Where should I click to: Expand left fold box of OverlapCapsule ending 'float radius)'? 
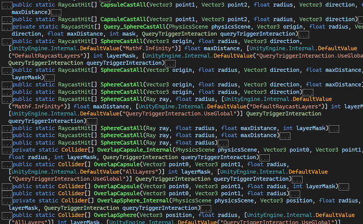[x=7, y=194]
